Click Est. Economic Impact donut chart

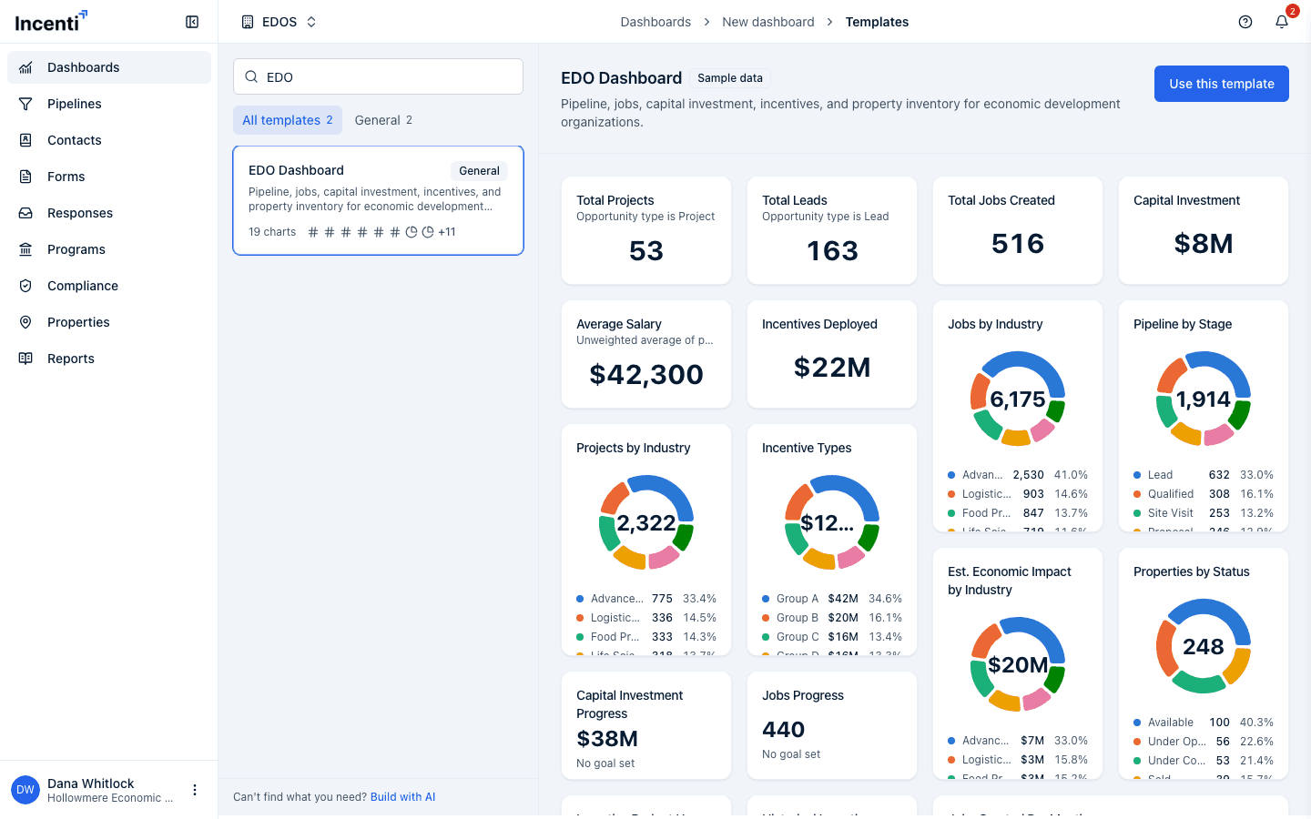tap(1018, 664)
